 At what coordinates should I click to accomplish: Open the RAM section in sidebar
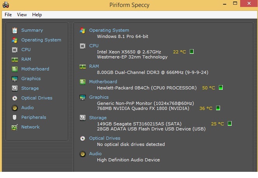point(26,59)
